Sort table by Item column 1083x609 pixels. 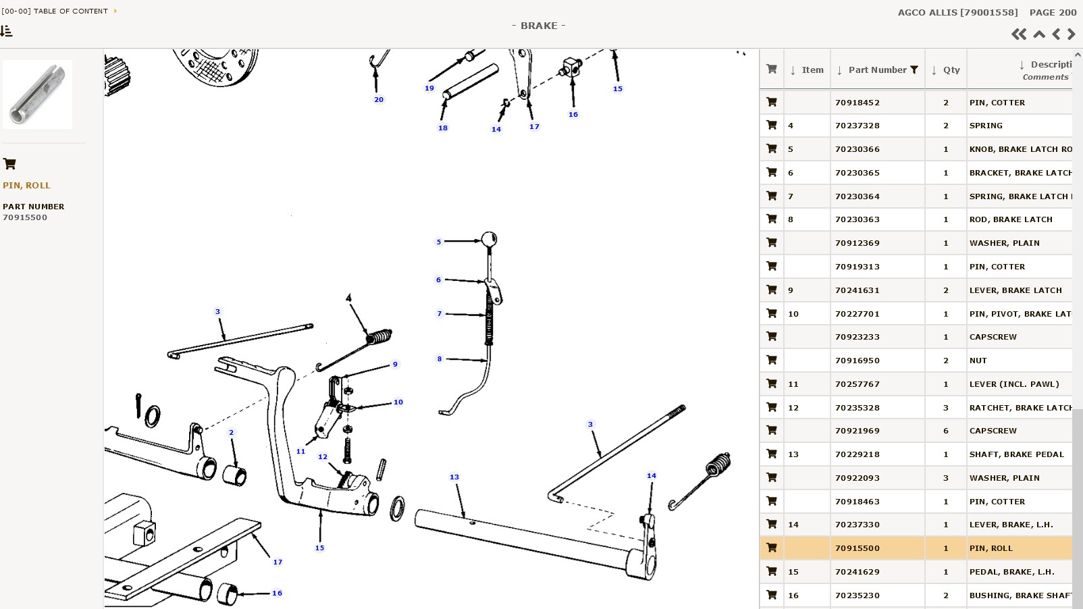pos(807,70)
